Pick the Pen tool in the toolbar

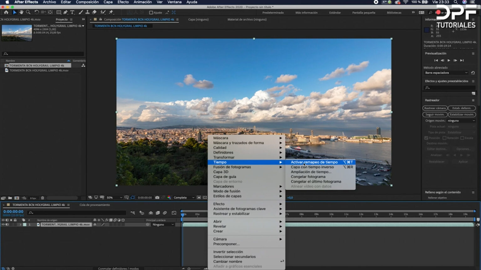click(x=65, y=12)
